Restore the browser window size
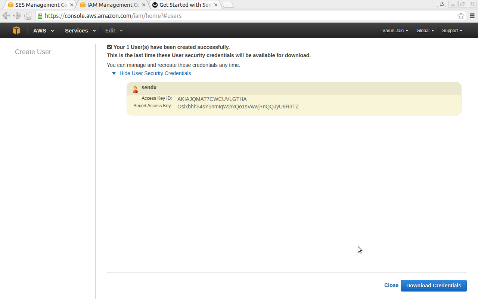Image resolution: width=478 pixels, height=299 pixels. coord(463,4)
